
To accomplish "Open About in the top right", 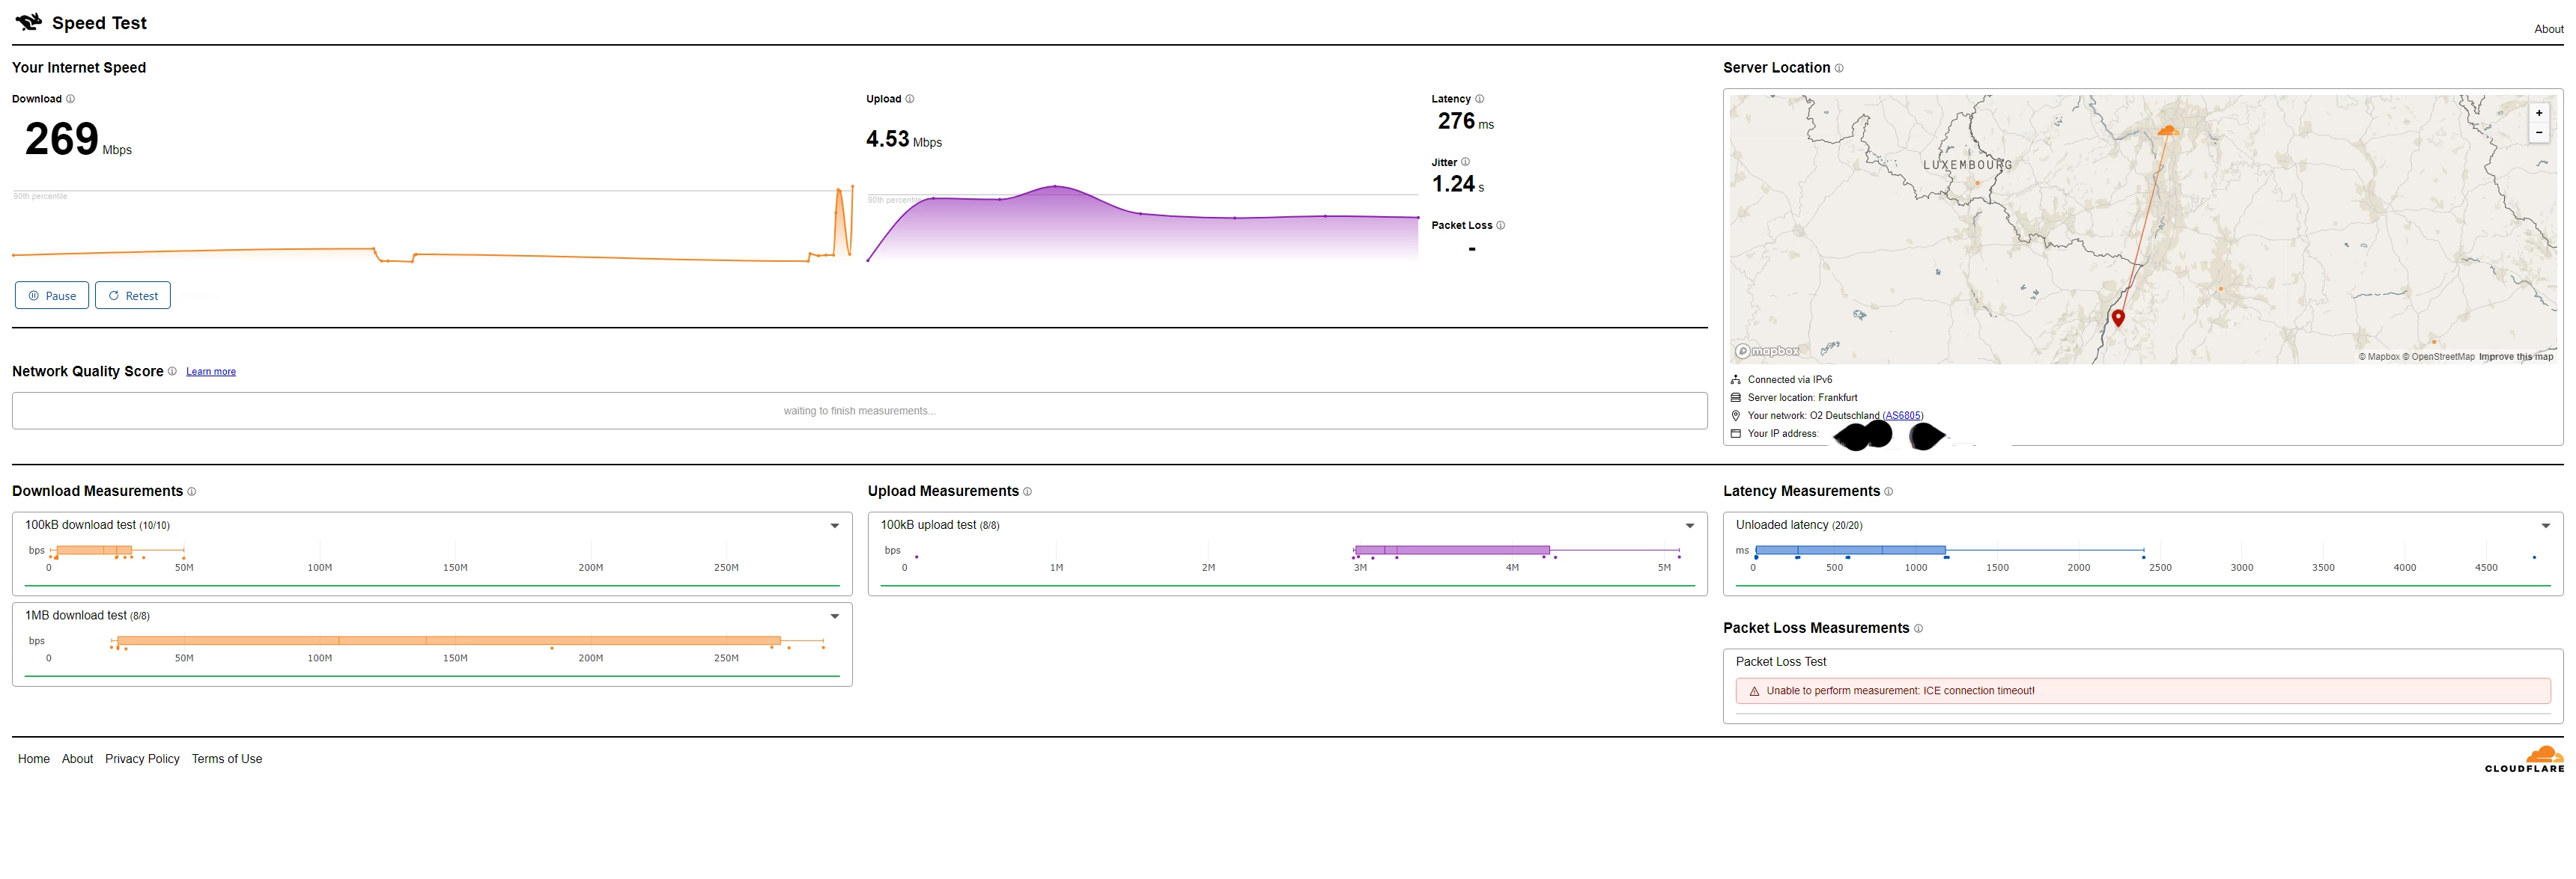I will (x=2548, y=29).
